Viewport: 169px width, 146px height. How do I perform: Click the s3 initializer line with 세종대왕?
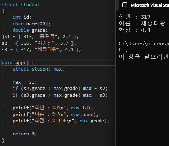pos(42,50)
